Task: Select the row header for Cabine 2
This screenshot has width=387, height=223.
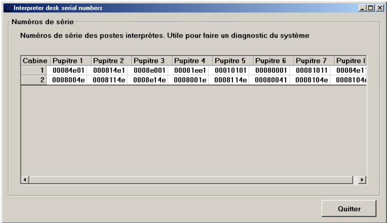Action: click(x=34, y=80)
